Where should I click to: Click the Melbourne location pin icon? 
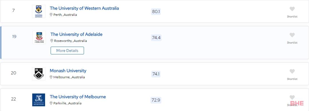pos(51,77)
